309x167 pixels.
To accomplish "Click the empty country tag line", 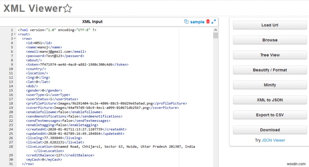I will click(36, 69).
